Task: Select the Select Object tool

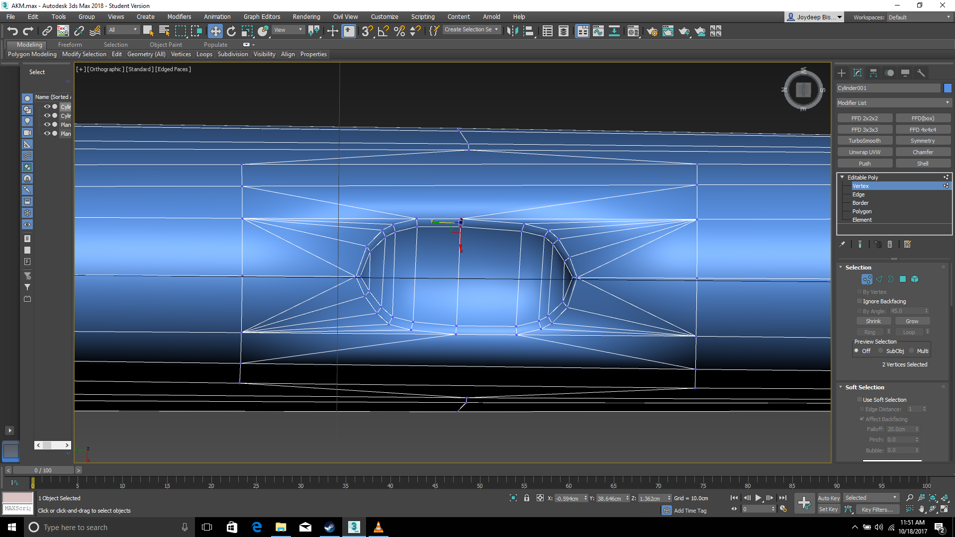Action: [x=148, y=31]
